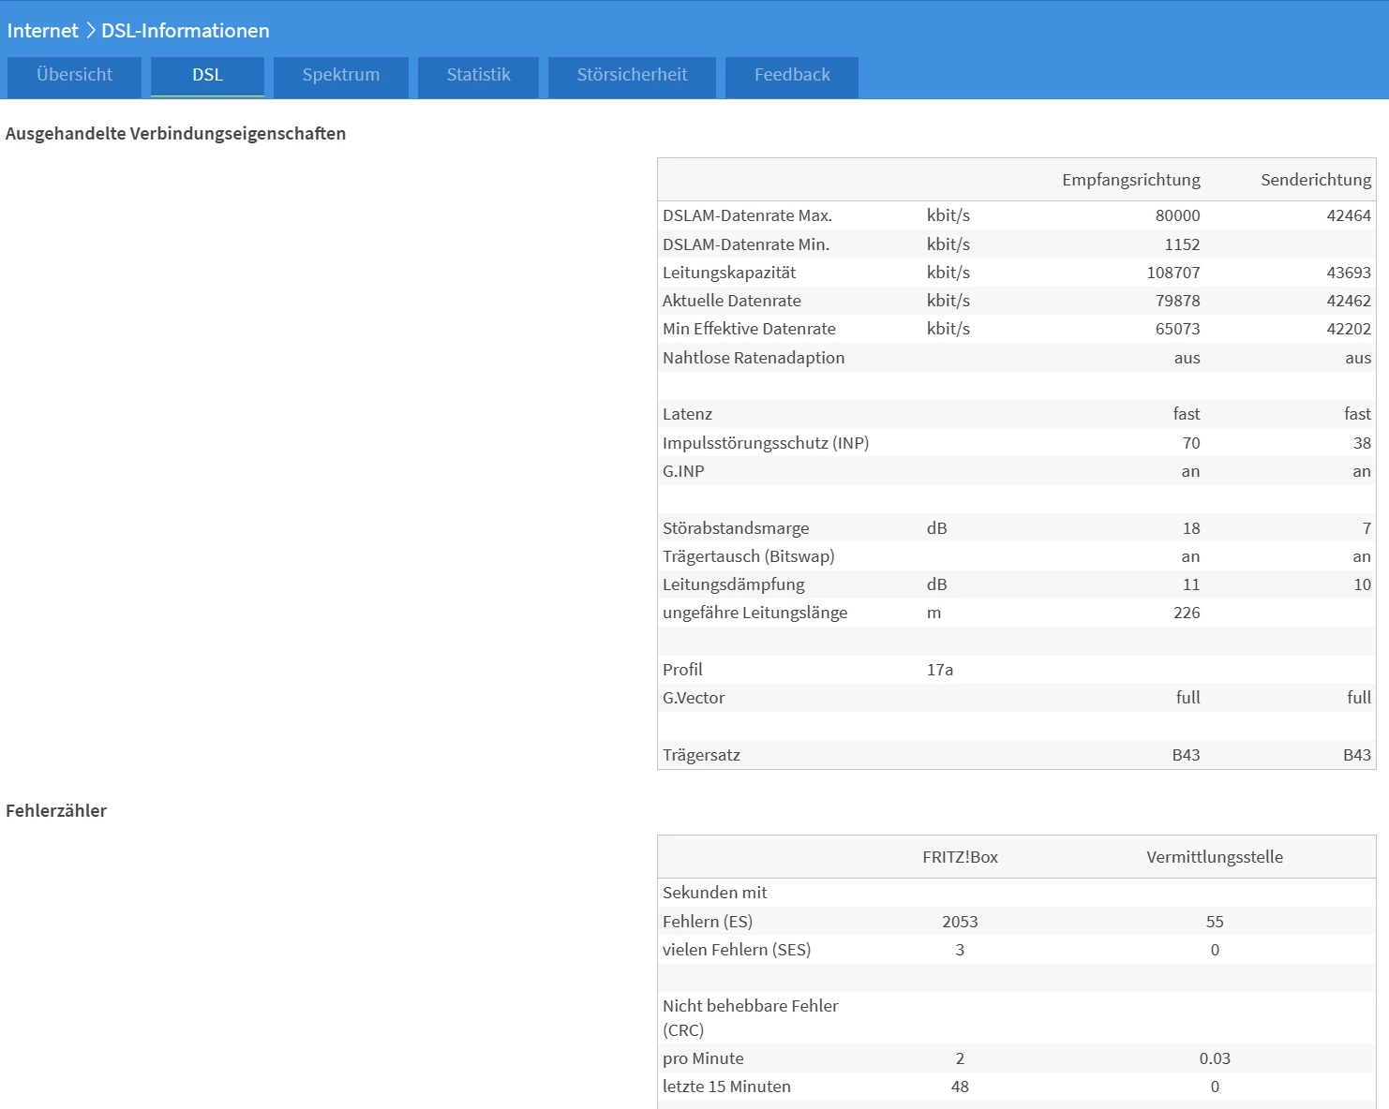Select the G.Vector row label
The height and width of the screenshot is (1109, 1389).
[693, 698]
